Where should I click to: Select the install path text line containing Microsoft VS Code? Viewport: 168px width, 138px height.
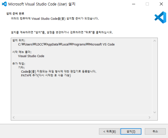[x=66, y=44]
